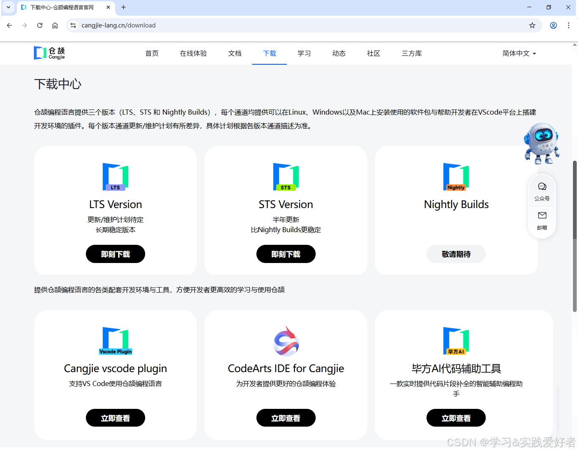Open the 邮箱 envelope icon

click(542, 215)
